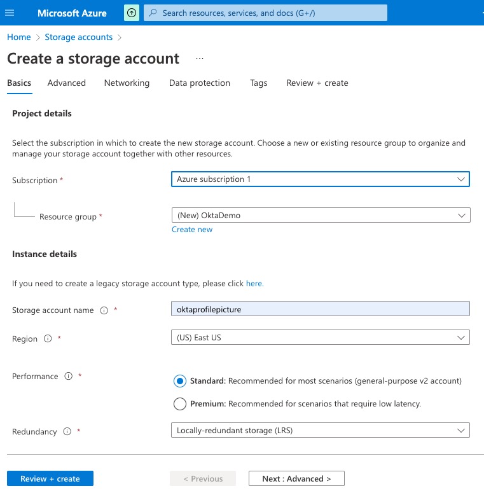Open the Resource group dropdown
484x493 pixels.
[x=320, y=216]
